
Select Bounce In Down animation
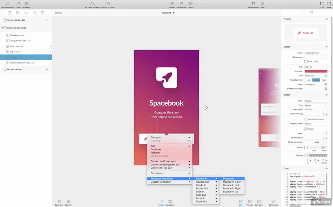tap(232, 182)
